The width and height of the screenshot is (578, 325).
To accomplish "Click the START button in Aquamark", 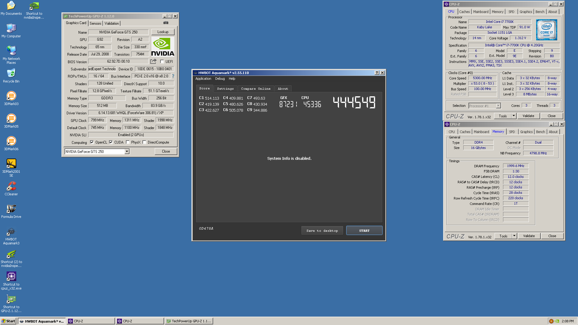I will coord(364,231).
